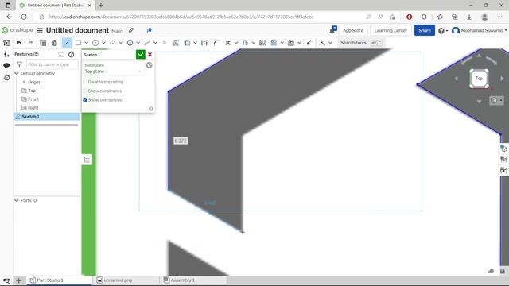Select the insert image tool
The width and height of the screenshot is (509, 286).
click(x=291, y=43)
